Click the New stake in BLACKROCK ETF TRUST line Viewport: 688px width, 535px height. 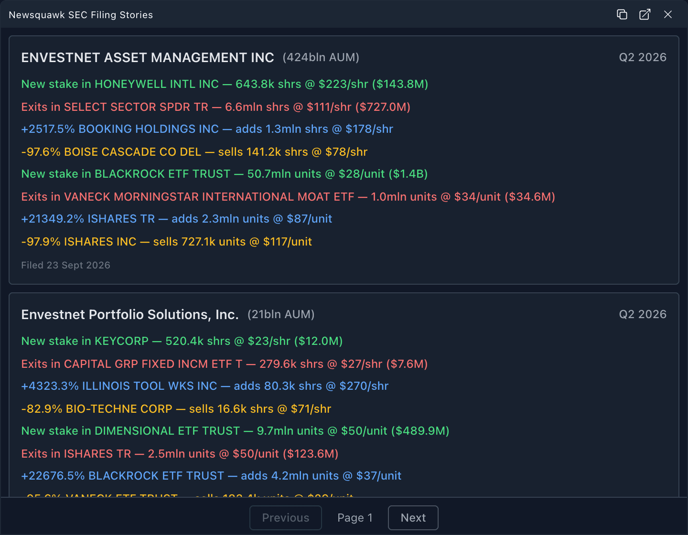coord(225,174)
